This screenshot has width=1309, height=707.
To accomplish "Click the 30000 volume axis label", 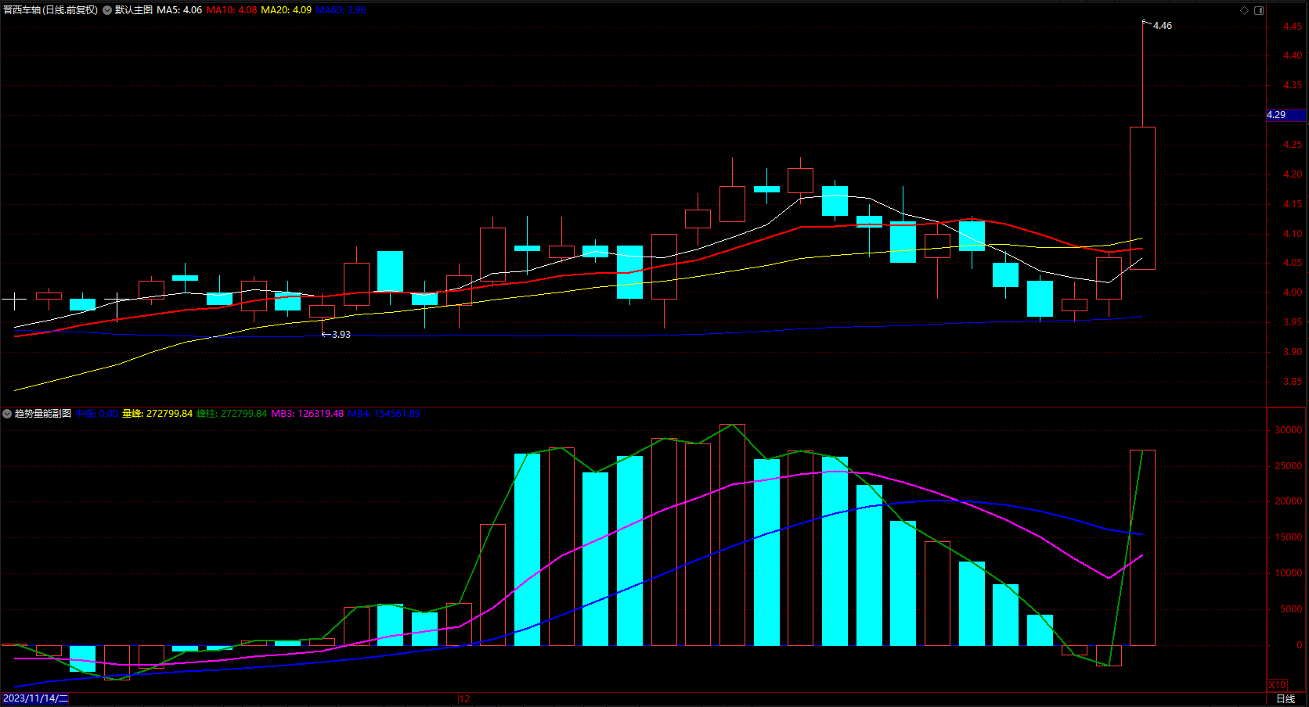I will [x=1289, y=430].
